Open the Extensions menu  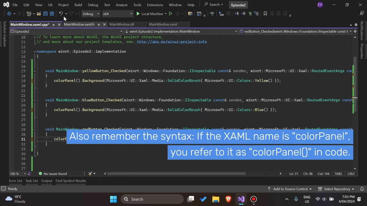(155, 5)
